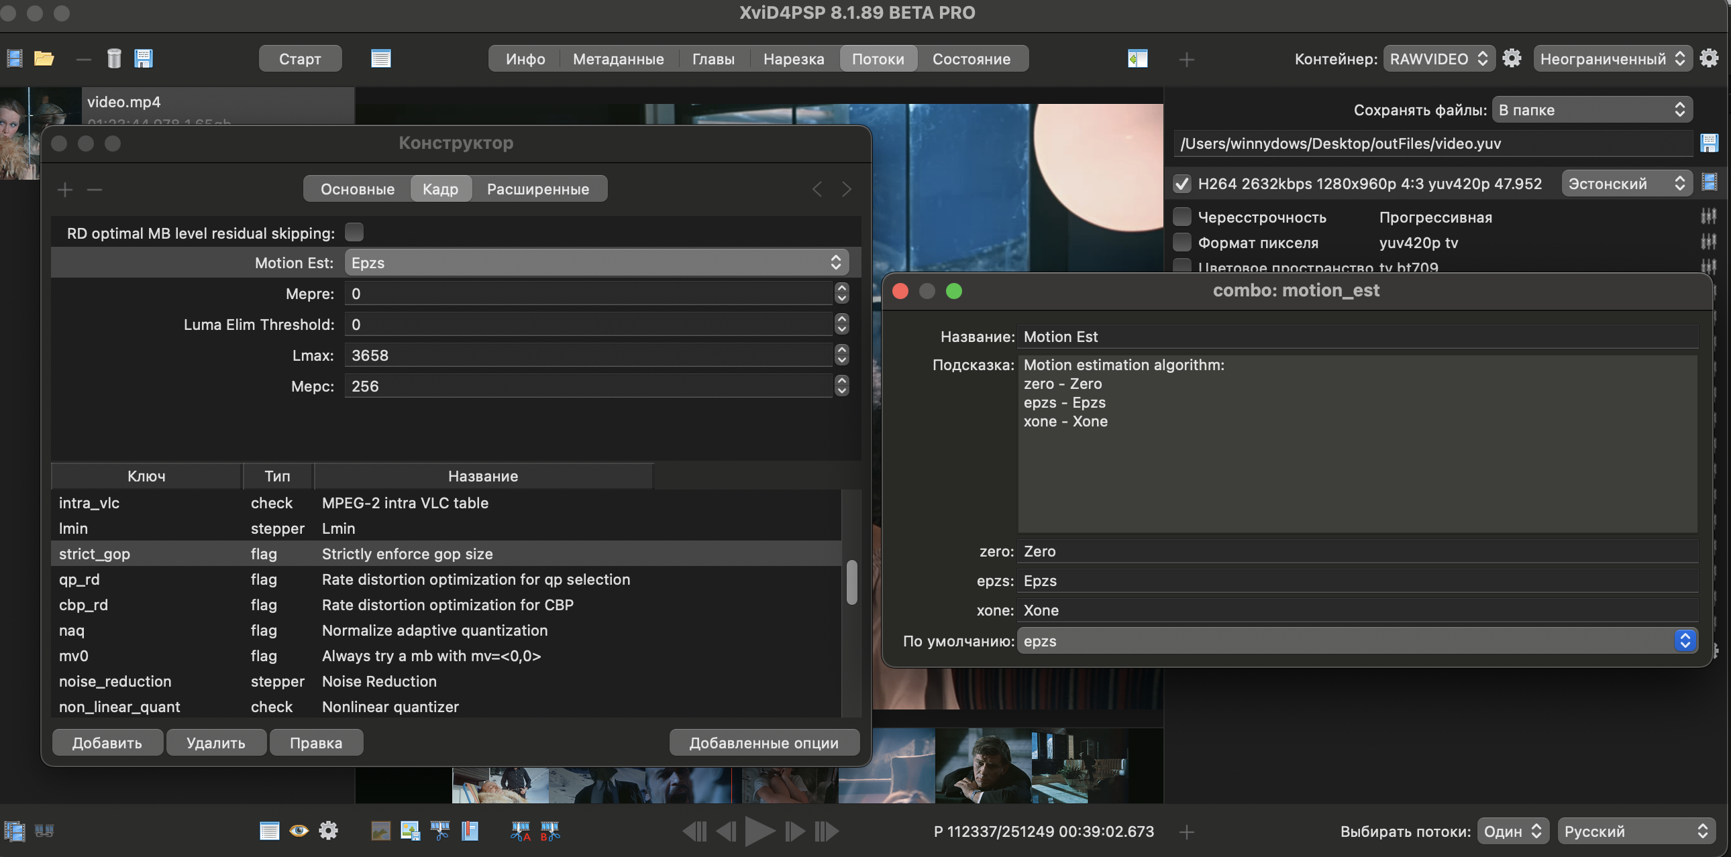Set cut point B with scissors B icon
This screenshot has height=857, width=1731.
tap(550, 832)
